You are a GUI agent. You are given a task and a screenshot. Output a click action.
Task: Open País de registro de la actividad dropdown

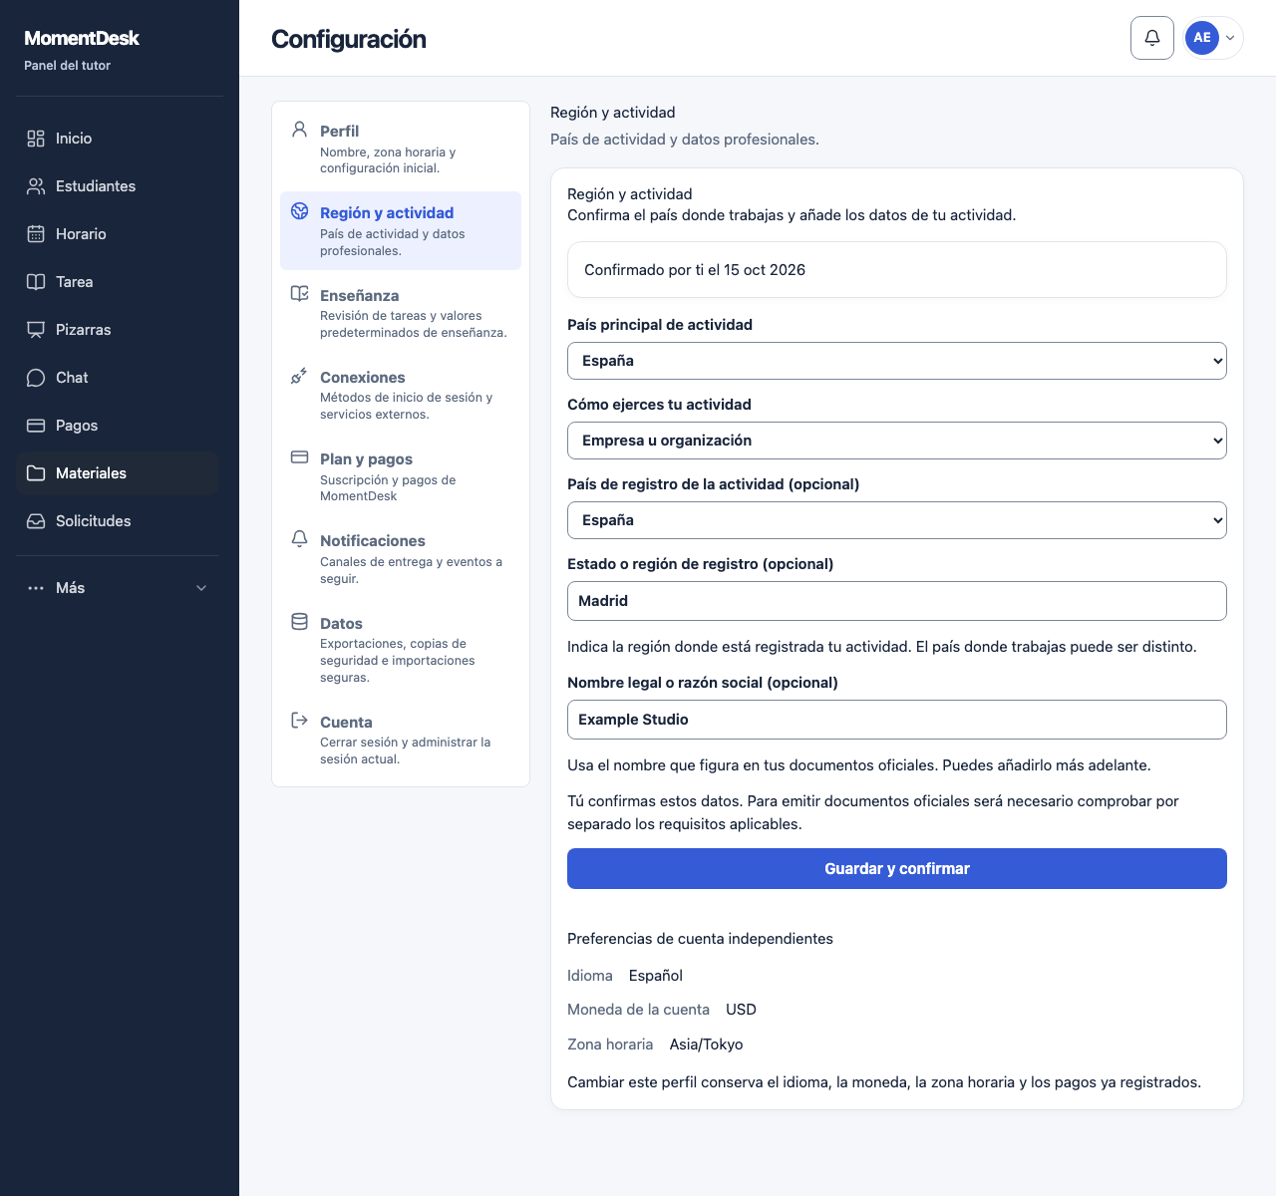point(897,520)
